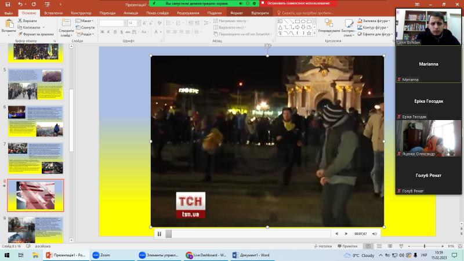464x261 pixels.
Task: Save the presentation via quick access toolbar
Action: [x=8, y=4]
